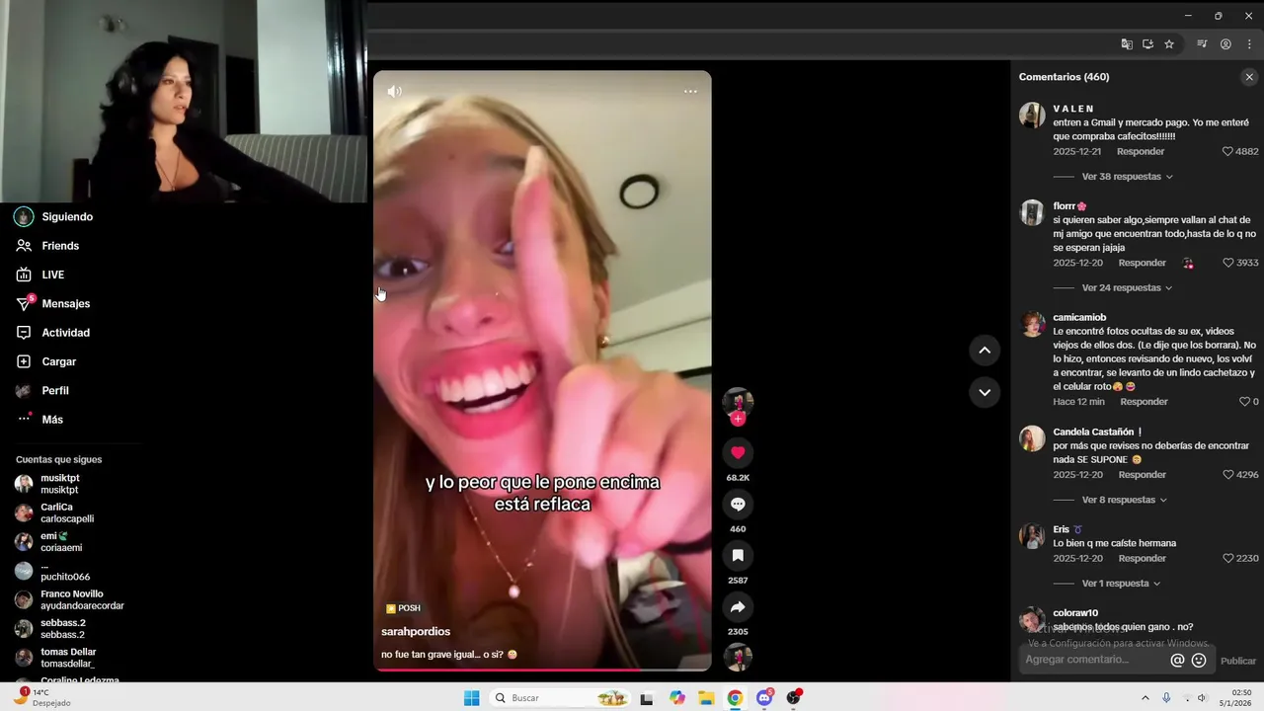1264x711 pixels.
Task: Open the Más menu in sidebar
Action: [52, 420]
